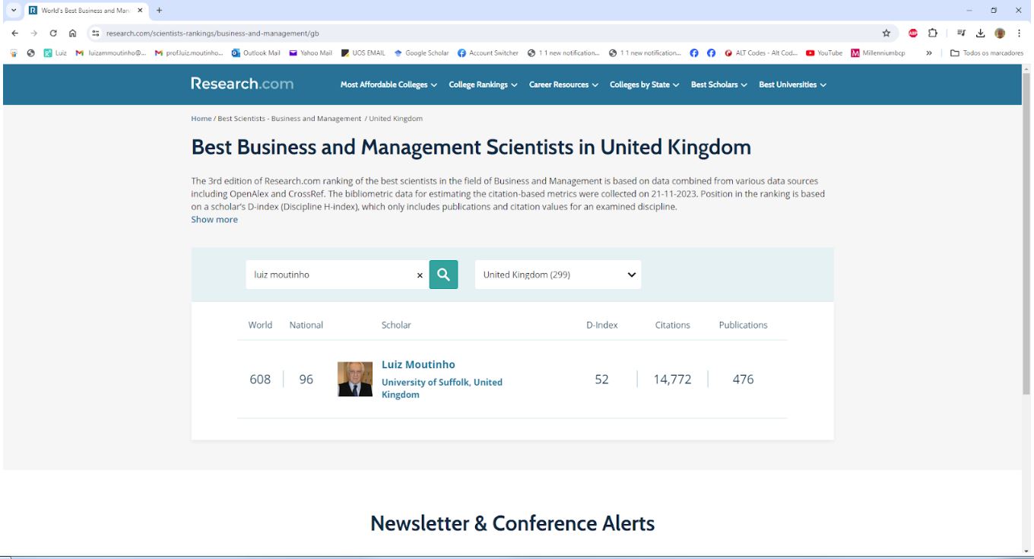
Task: Click the green search magnifier button
Action: (x=443, y=275)
